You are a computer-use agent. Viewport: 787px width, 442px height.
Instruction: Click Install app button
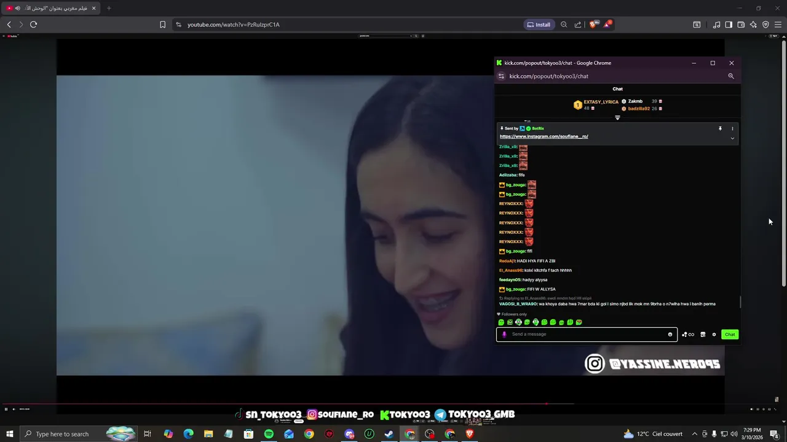point(539,25)
